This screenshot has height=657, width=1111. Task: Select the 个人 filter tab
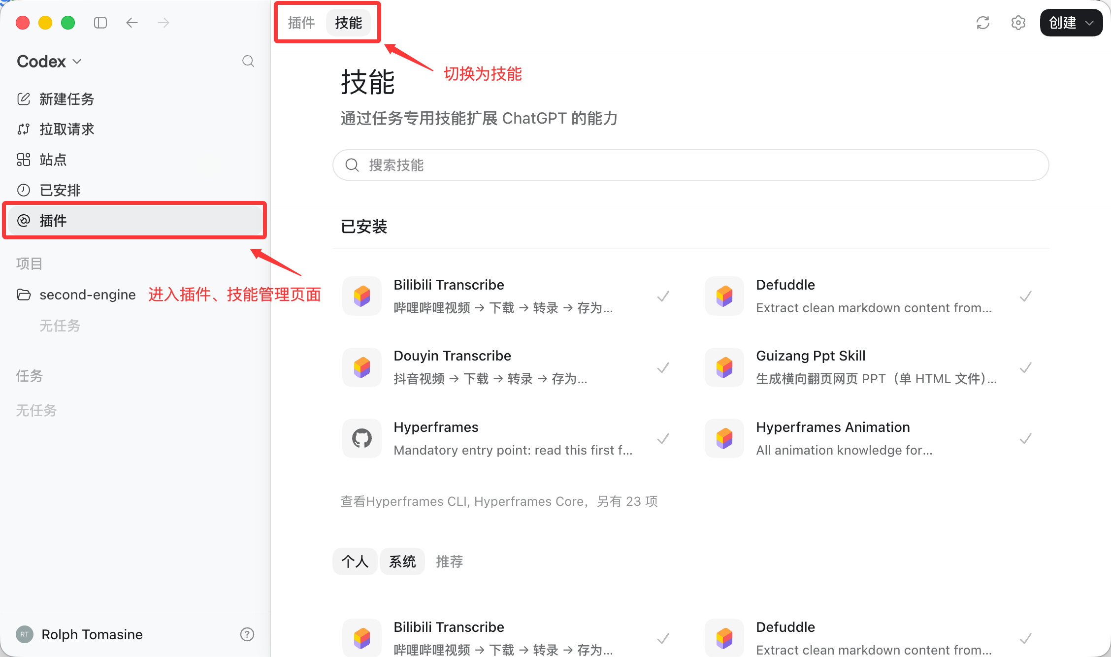point(355,561)
